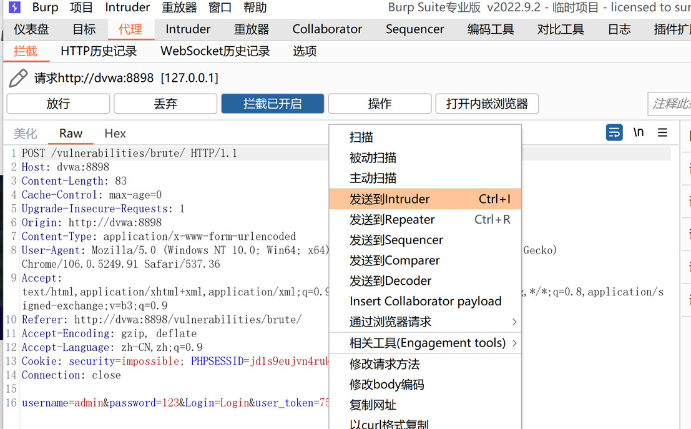Image resolution: width=691 pixels, height=429 pixels.
Task: Toggle the 拦截已开启 intercept button
Action: coord(273,104)
